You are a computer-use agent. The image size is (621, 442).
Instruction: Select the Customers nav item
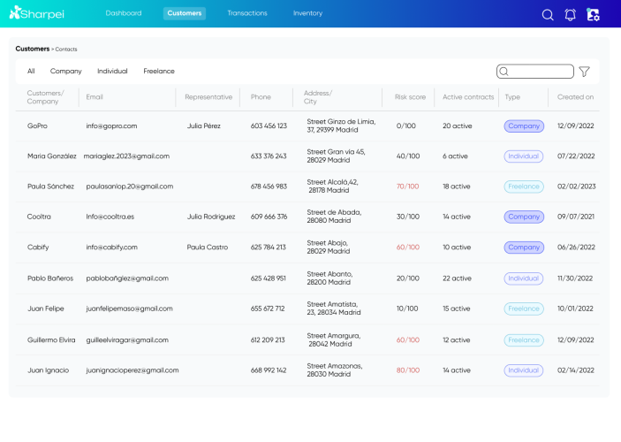pos(185,13)
